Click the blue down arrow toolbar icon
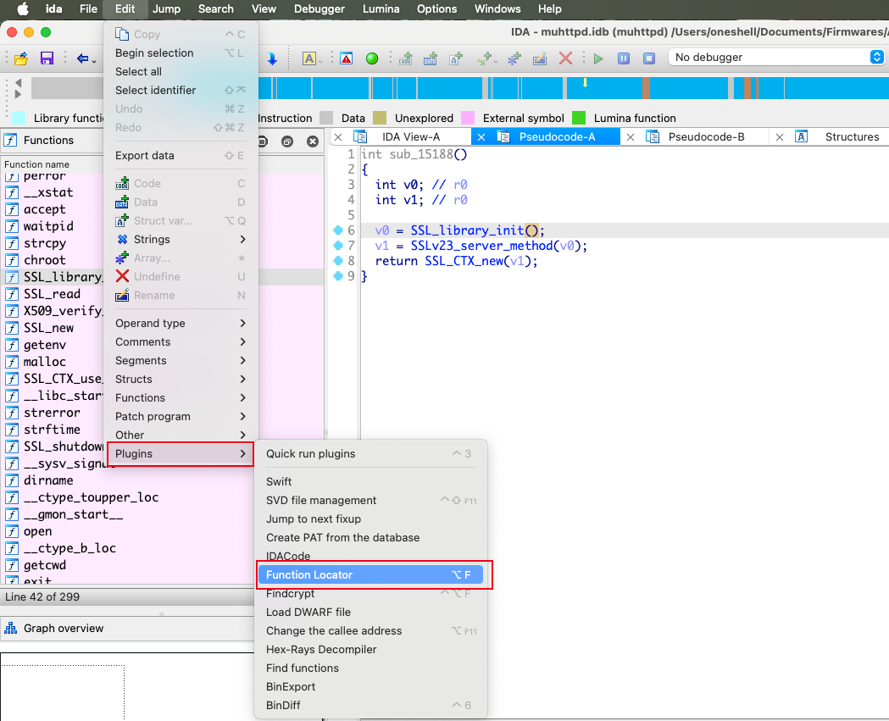 [x=272, y=58]
